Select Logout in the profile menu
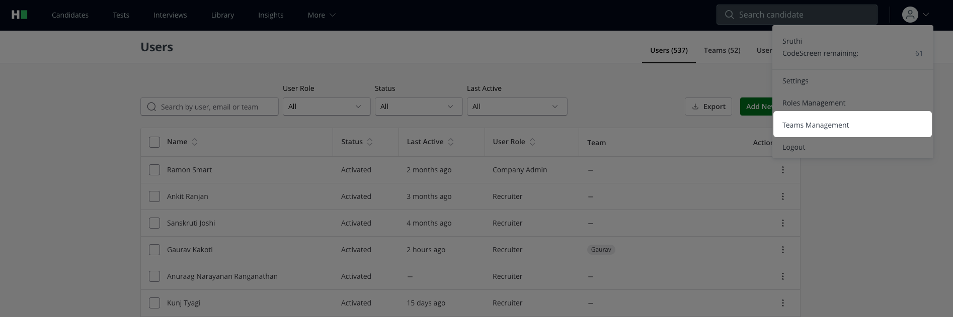The image size is (953, 317). (793, 147)
